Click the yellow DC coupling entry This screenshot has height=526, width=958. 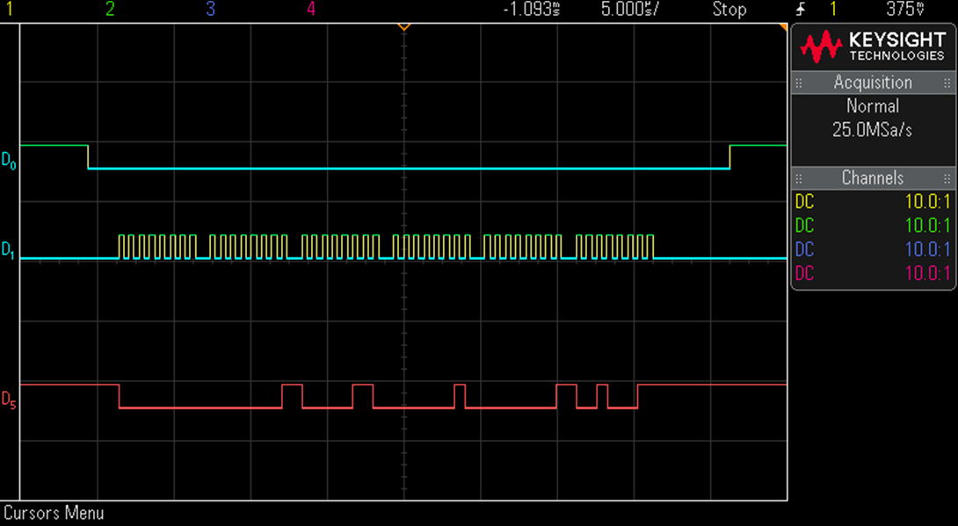coord(805,202)
